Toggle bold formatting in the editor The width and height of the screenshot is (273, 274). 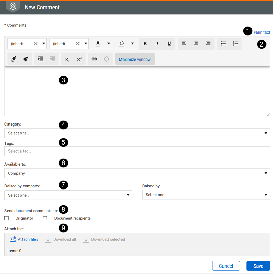145,44
